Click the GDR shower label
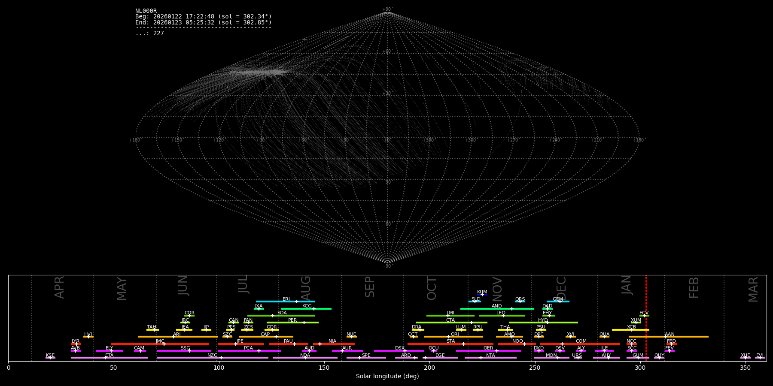The width and height of the screenshot is (773, 386). click(272, 327)
